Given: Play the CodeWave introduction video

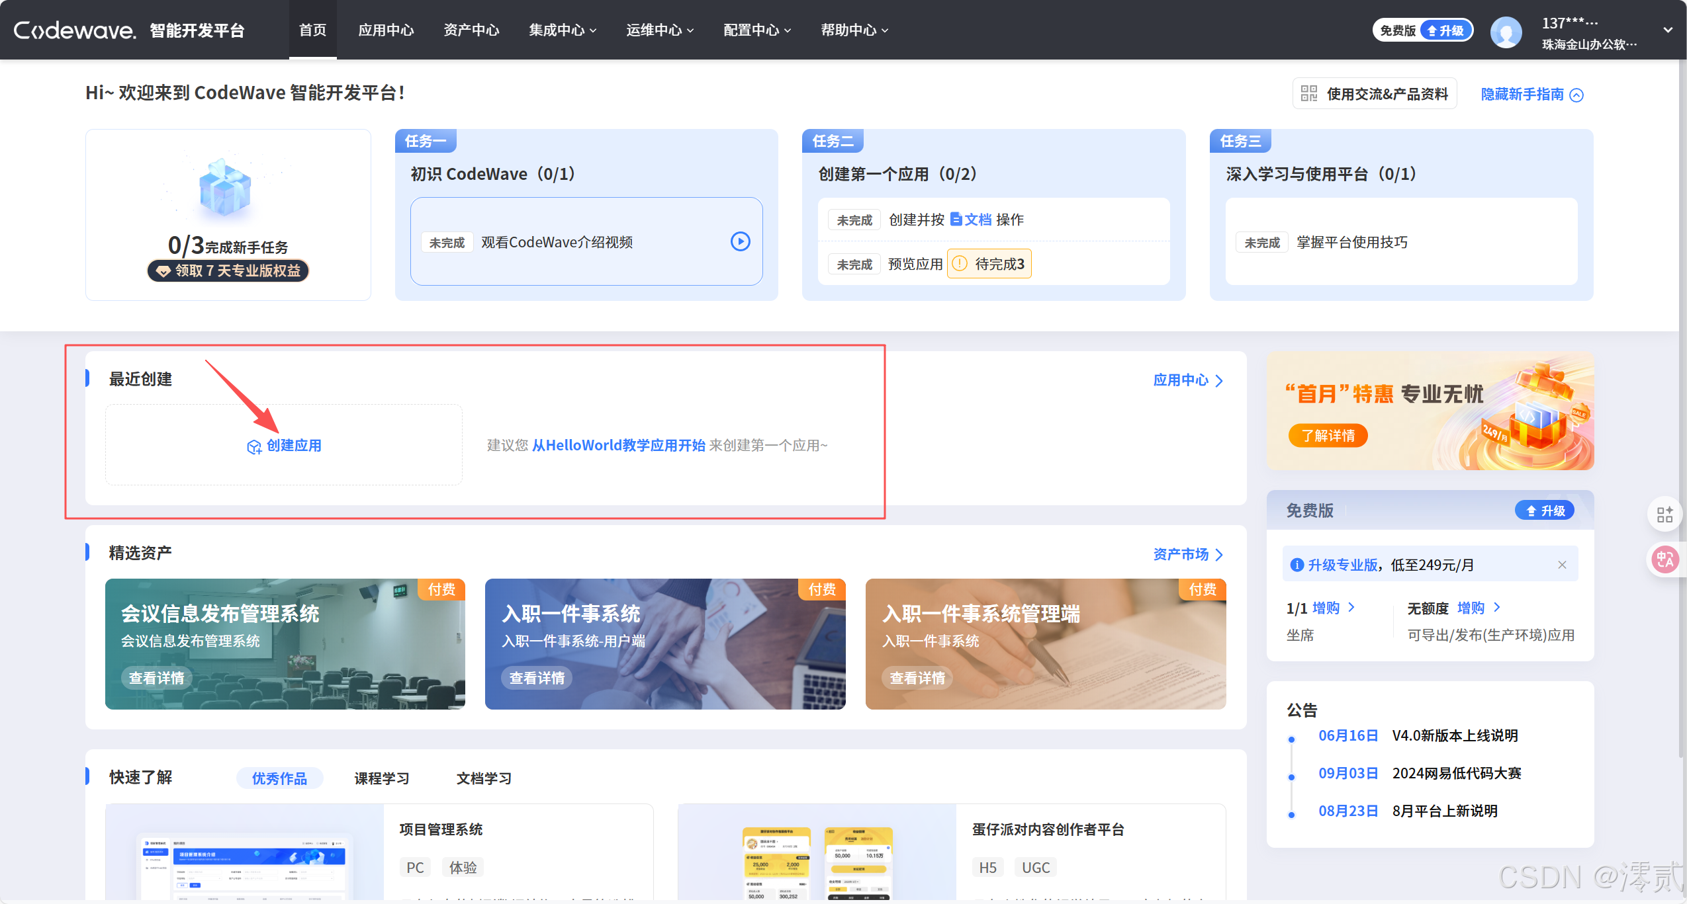Looking at the screenshot, I should pos(739,241).
